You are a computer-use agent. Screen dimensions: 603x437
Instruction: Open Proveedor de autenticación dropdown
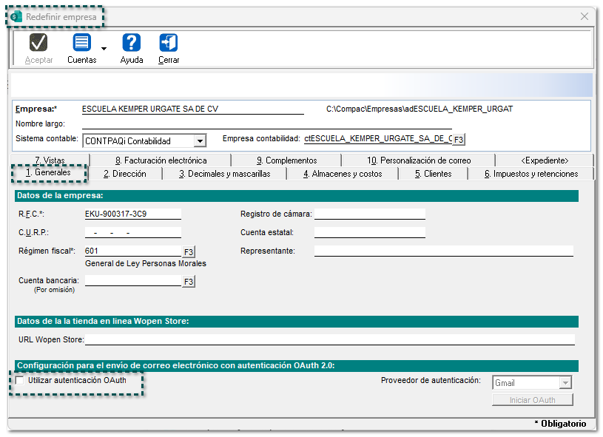[x=565, y=383]
